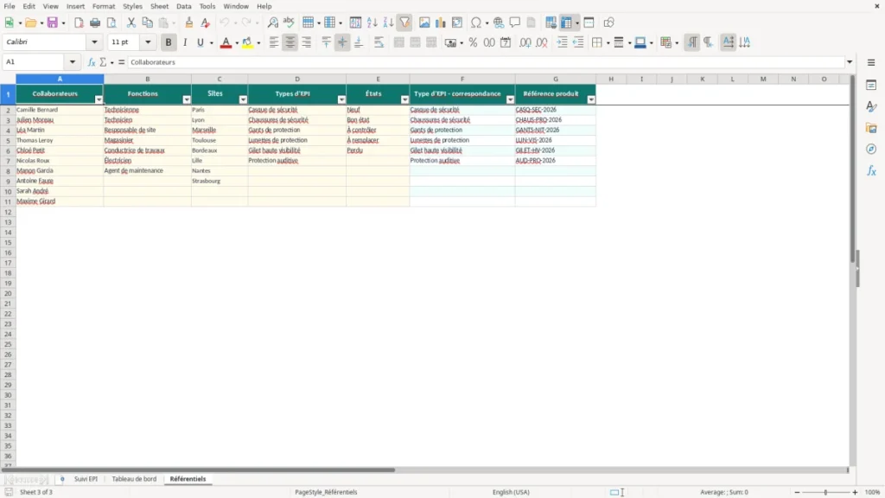Open sidebar Styles panel icon
885x498 pixels.
click(x=871, y=106)
